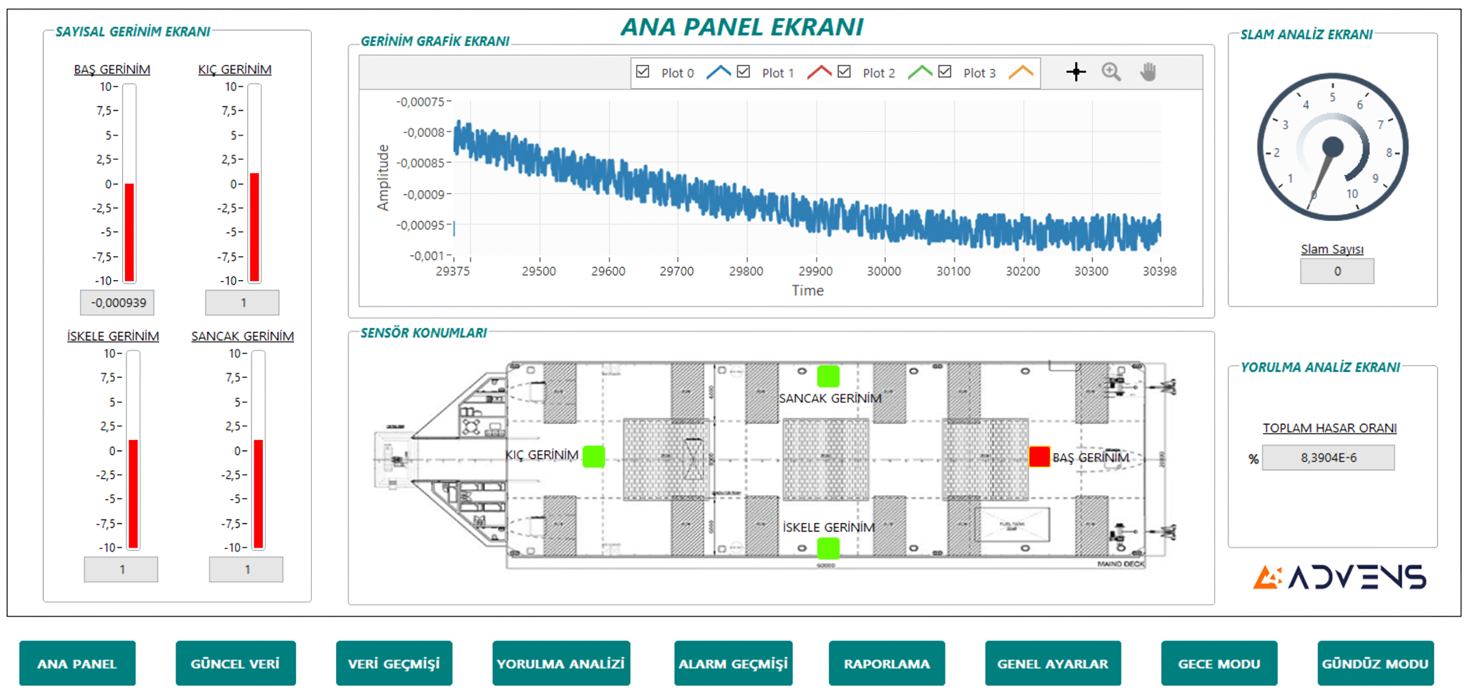The image size is (1476, 696).
Task: Toggle the Plot 1 visibility checkbox
Action: click(743, 72)
